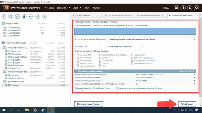
Task: Click the right panel vertical scrollbar
Action: [x=200, y=58]
